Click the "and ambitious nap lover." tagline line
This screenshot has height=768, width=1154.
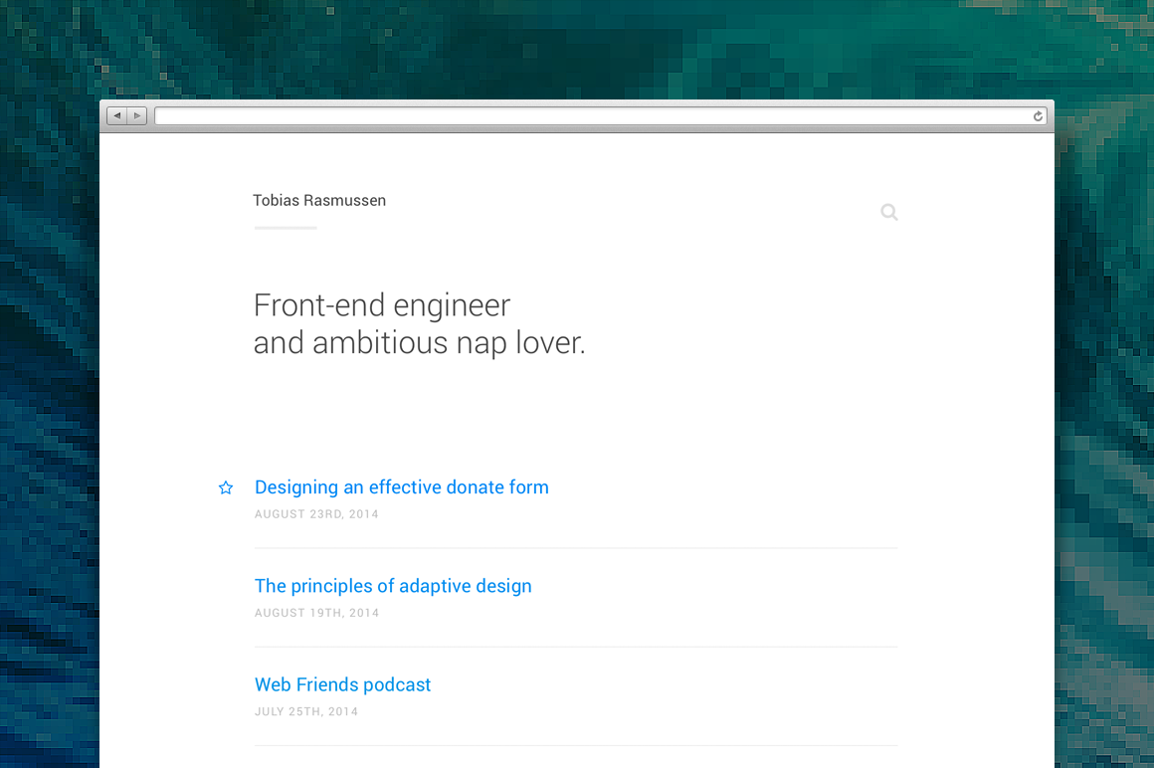(x=419, y=343)
